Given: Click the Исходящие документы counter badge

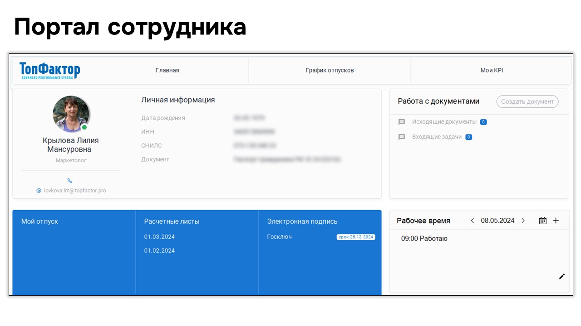Looking at the screenshot, I should tap(483, 122).
